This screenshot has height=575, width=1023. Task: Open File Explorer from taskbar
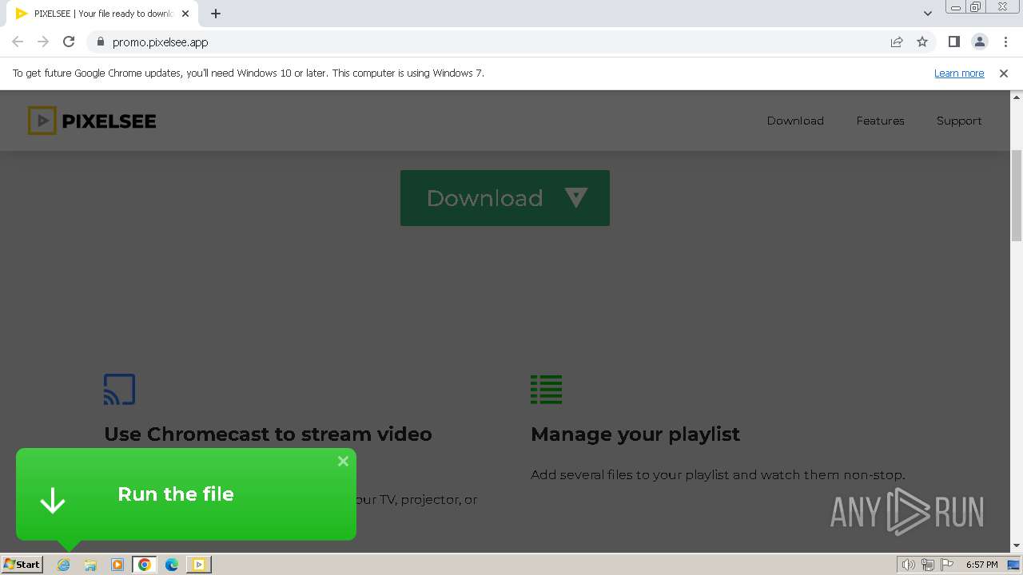click(x=90, y=565)
